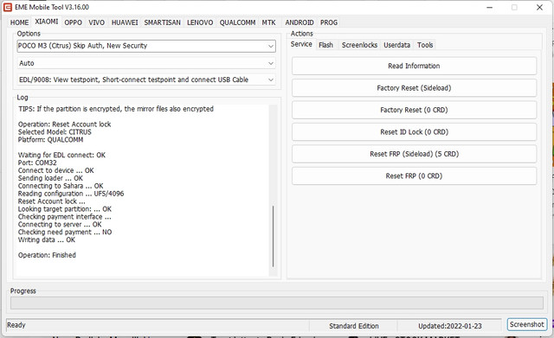Click the Screenshot button
Viewport: 554px width, 338px height.
point(527,324)
